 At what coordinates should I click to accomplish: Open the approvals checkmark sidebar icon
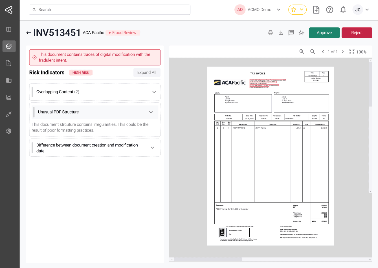[x=9, y=46]
